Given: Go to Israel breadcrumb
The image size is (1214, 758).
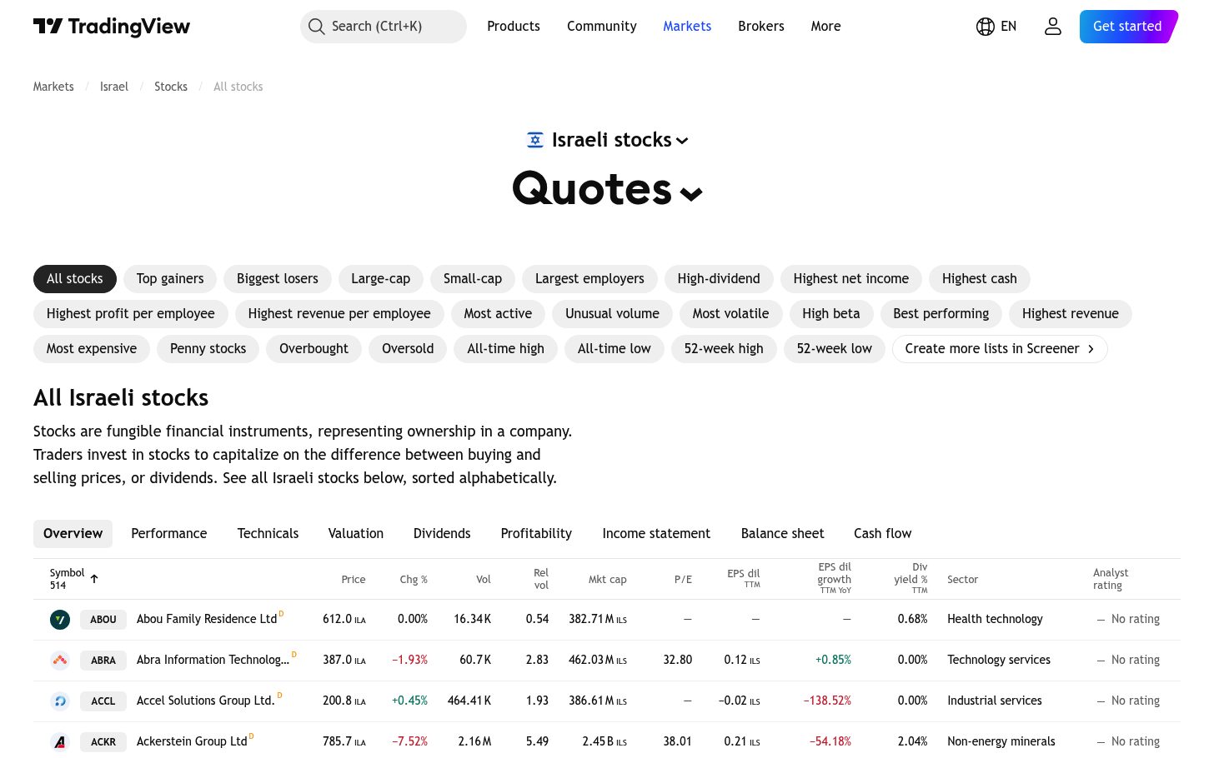Looking at the screenshot, I should 114,87.
